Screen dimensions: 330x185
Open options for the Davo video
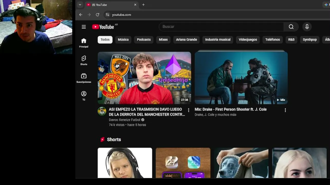(188, 110)
